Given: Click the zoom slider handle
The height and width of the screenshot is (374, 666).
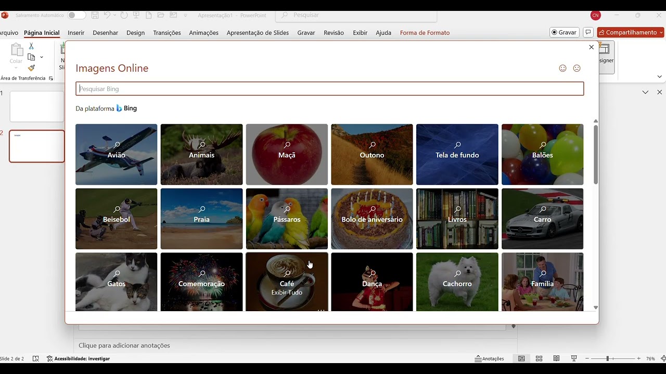Looking at the screenshot, I should pos(607,358).
